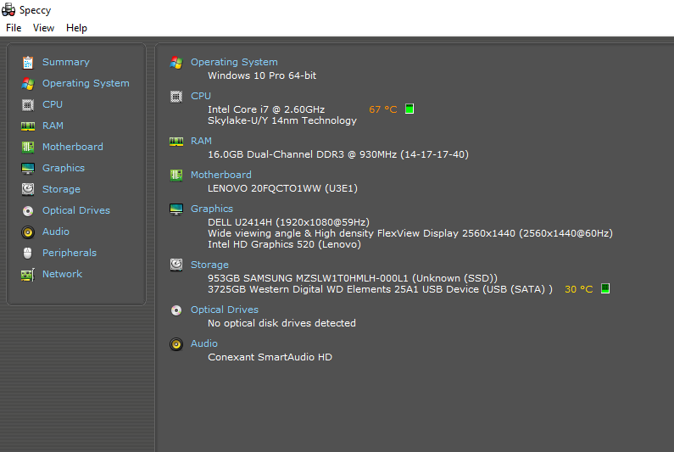Click the Audio heading in summary panel
674x452 pixels.
tap(204, 343)
